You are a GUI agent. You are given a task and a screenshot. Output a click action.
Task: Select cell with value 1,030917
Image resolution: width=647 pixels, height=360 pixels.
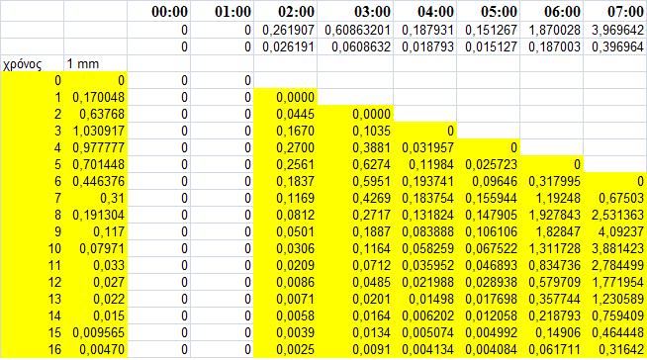click(x=96, y=132)
